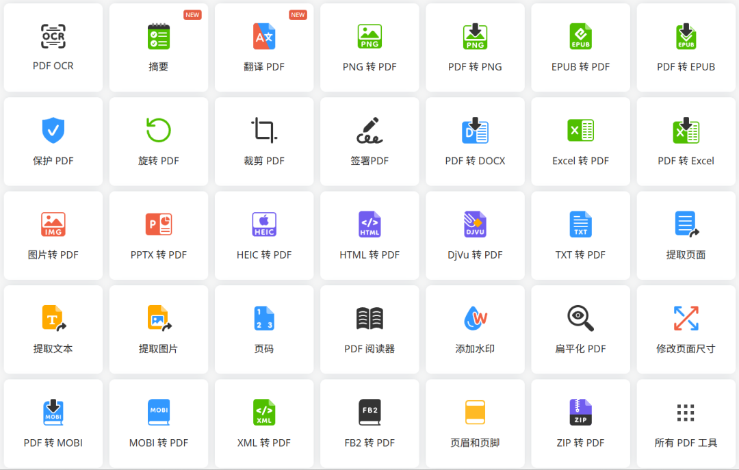
Task: Click the PDF 转 DOCX label
Action: [475, 161]
